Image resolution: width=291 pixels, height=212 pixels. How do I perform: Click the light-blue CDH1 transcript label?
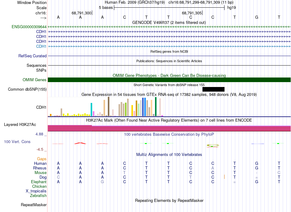pyautogui.click(x=41, y=46)
